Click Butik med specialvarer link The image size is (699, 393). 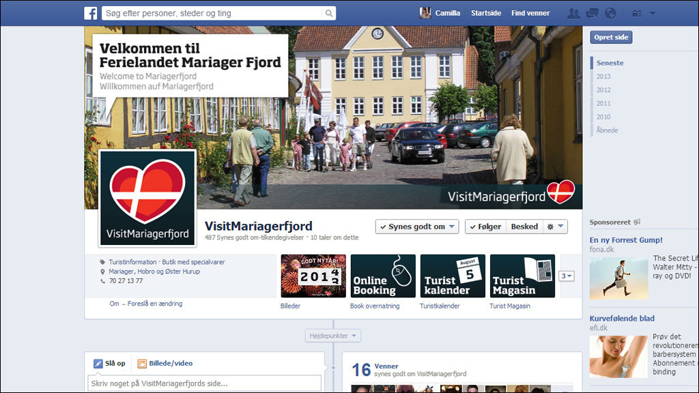(x=193, y=262)
